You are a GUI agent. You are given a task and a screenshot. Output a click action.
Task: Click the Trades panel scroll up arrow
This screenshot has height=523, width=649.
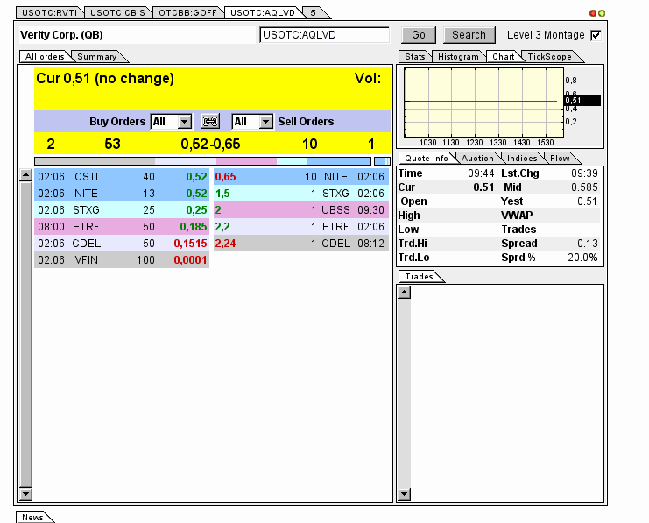405,293
